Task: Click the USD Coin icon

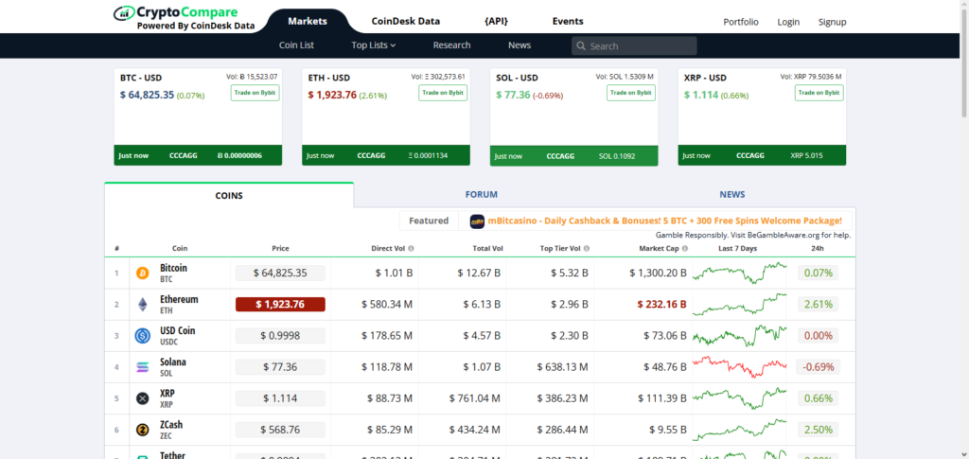Action: pyautogui.click(x=143, y=336)
